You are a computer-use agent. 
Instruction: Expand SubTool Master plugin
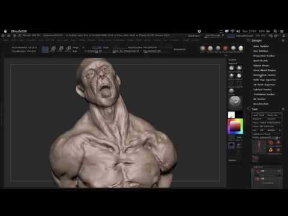coord(262,89)
